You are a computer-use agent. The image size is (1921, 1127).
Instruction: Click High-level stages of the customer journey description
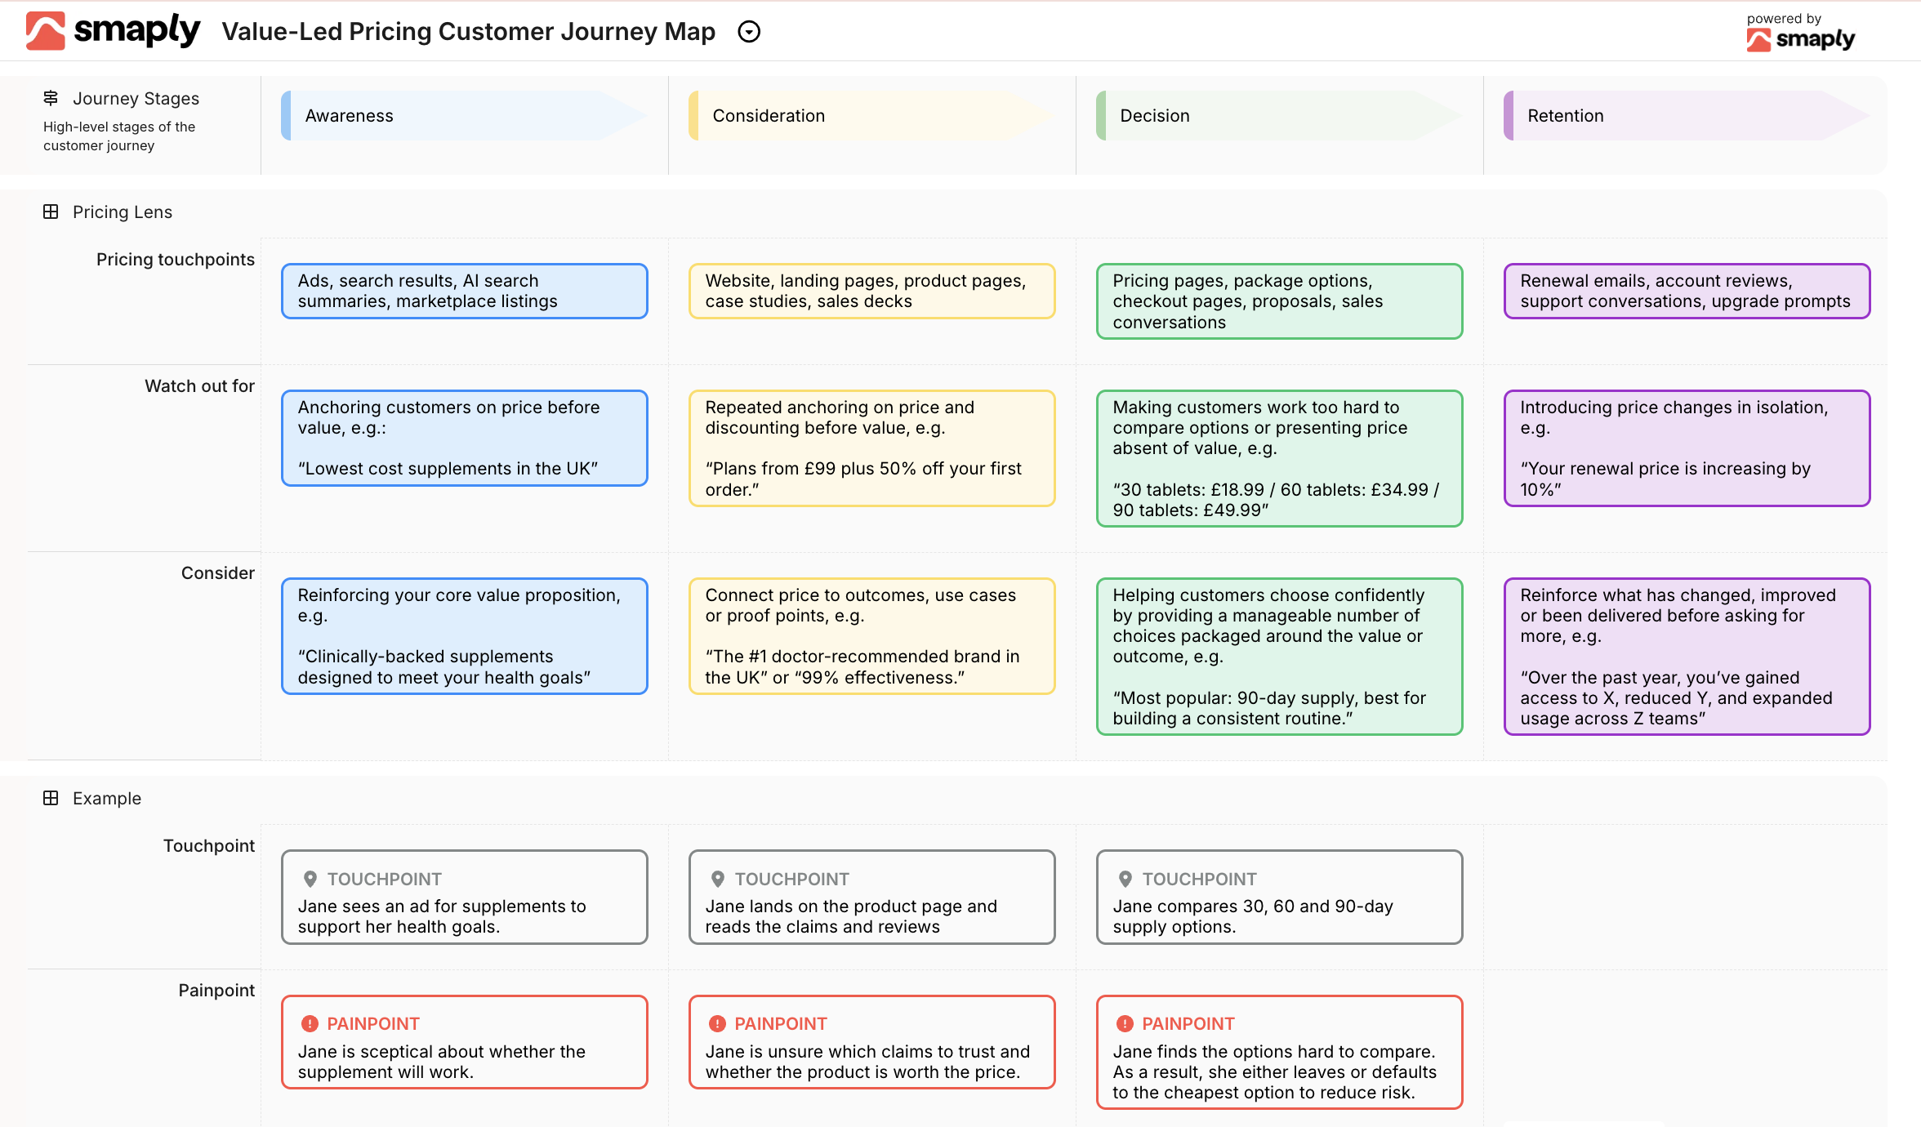click(x=119, y=136)
